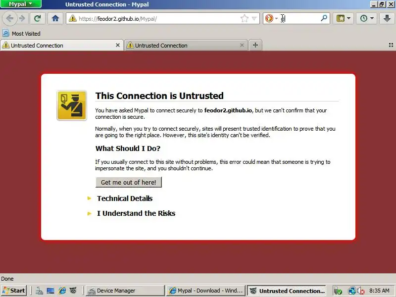Viewport: 396px width, 297px height.
Task: Switch to Mypal - Download taskbar window
Action: [206, 291]
